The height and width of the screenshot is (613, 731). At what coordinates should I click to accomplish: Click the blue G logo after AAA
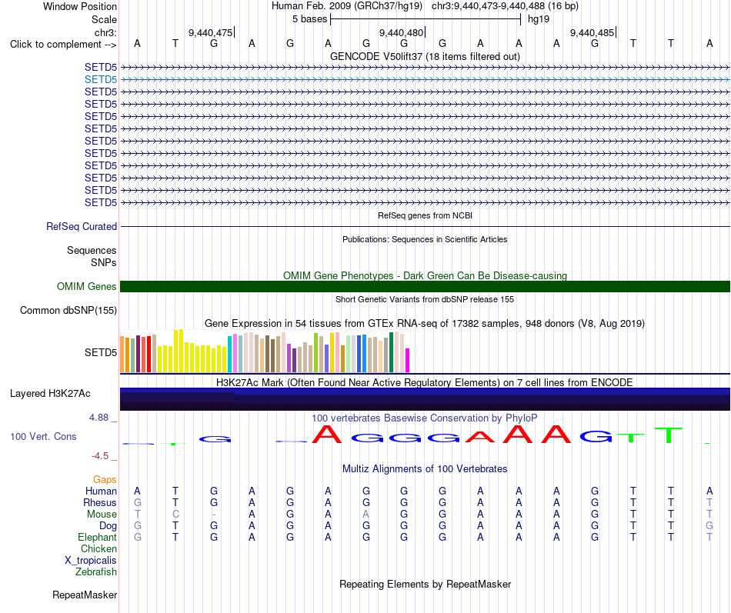(596, 436)
